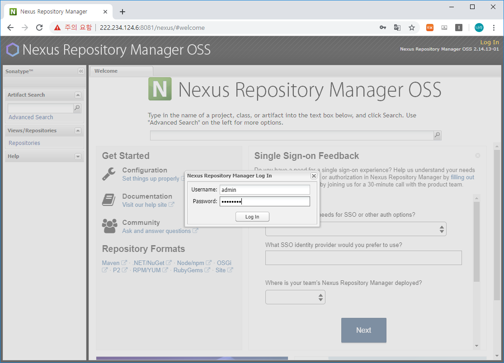Collapse the Views/Repositories section

[x=78, y=130]
